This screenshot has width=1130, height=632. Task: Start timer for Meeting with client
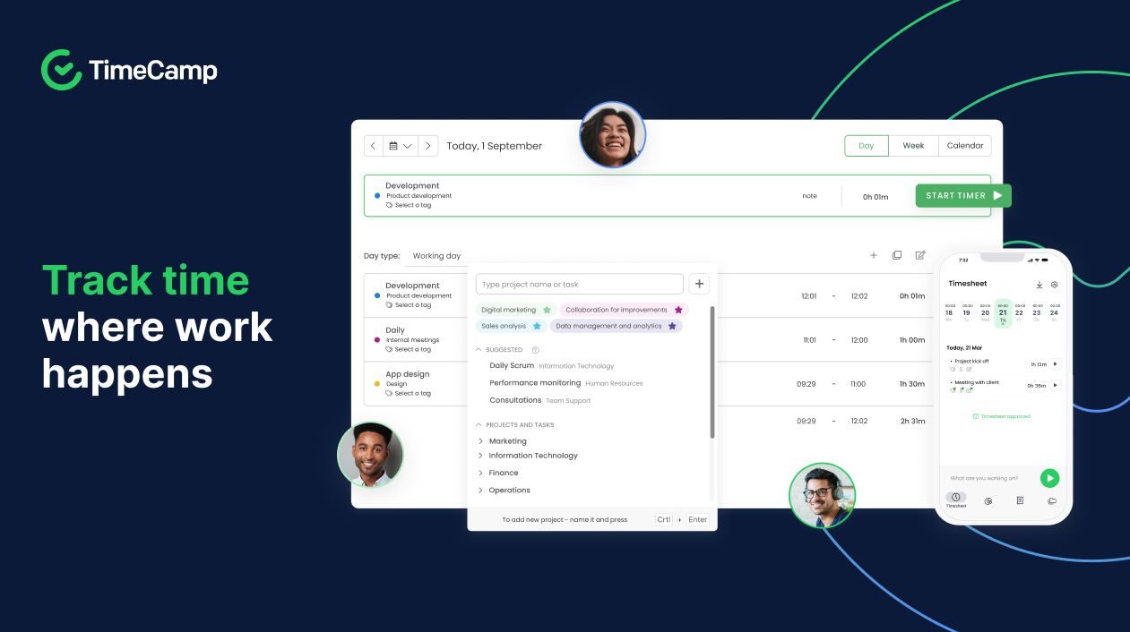click(1055, 385)
